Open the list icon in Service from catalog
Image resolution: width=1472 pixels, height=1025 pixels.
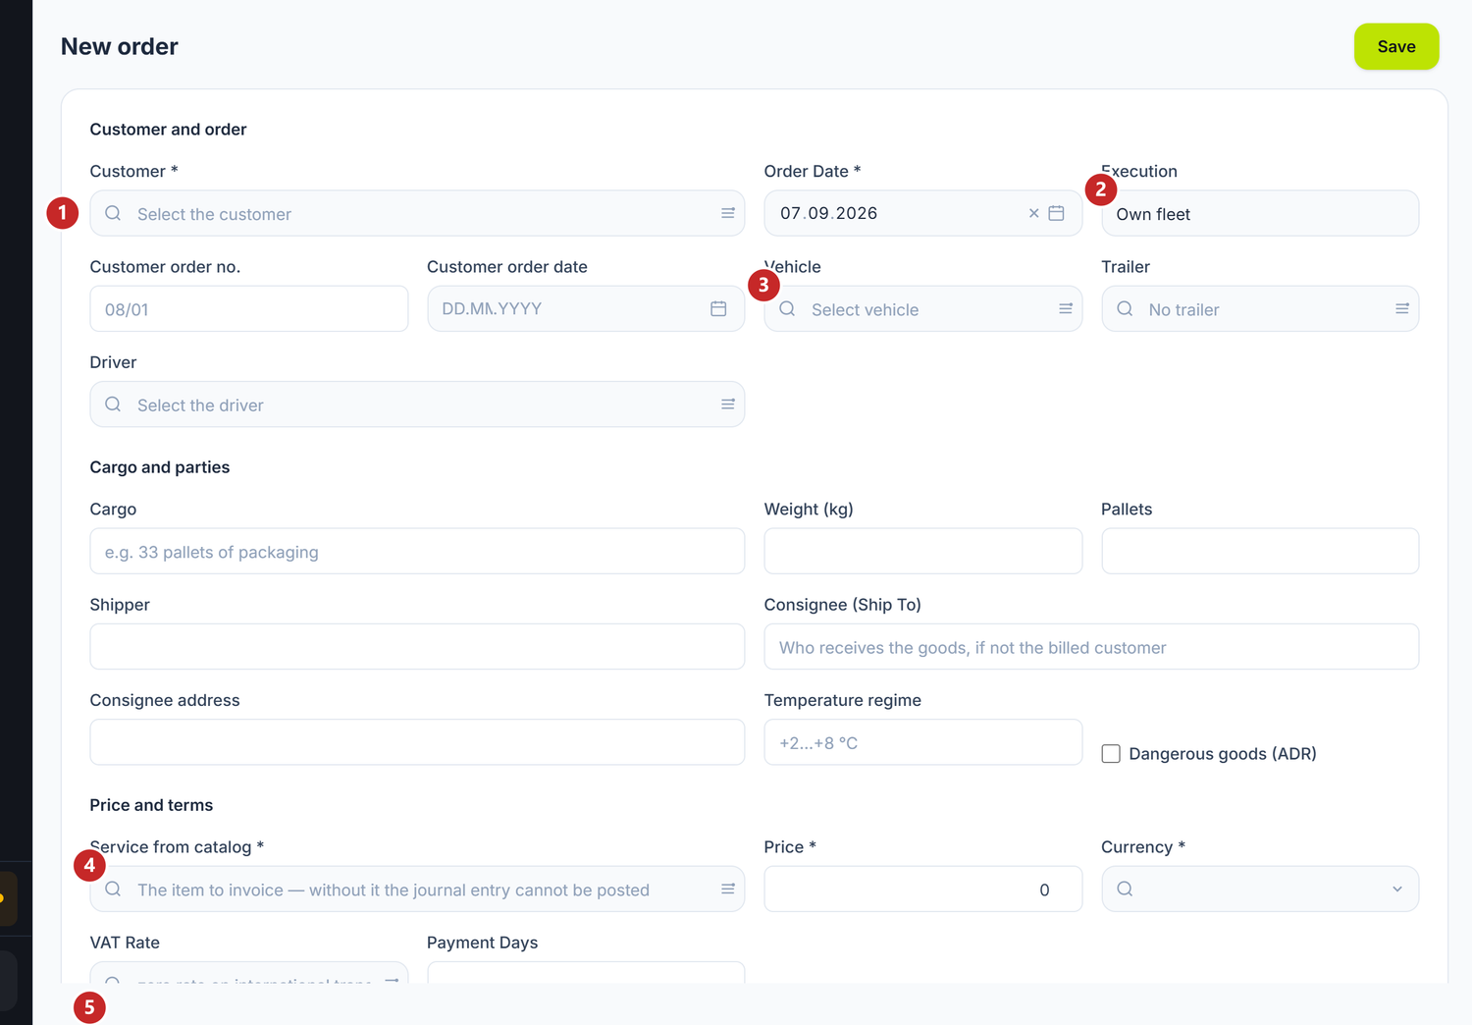728,889
